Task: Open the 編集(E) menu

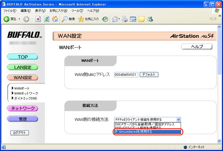Action: 26,11
